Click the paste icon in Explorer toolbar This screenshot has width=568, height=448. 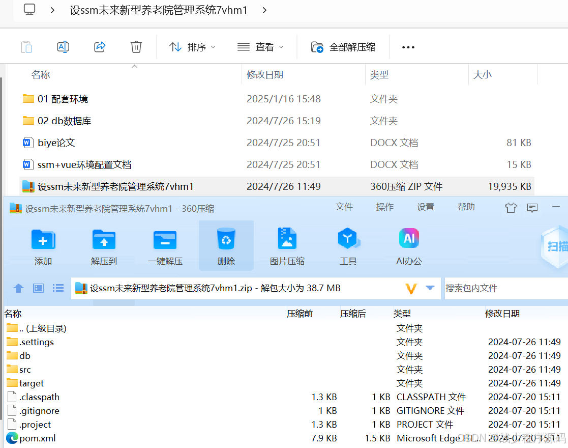[26, 47]
